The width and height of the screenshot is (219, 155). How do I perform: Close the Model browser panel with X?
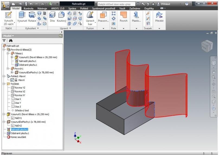pyautogui.click(x=62, y=32)
